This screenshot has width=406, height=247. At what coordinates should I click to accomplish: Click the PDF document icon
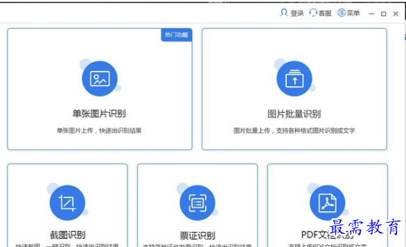(x=327, y=203)
